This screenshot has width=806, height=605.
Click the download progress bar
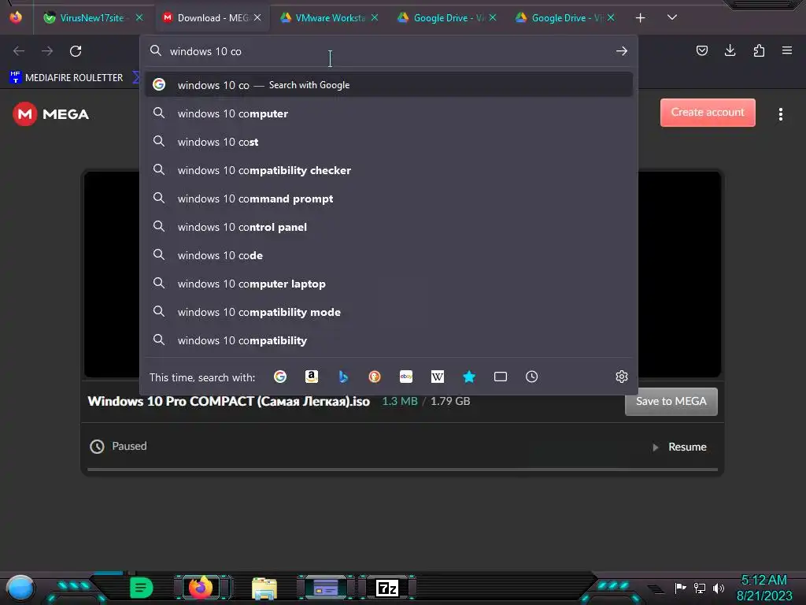pos(402,470)
